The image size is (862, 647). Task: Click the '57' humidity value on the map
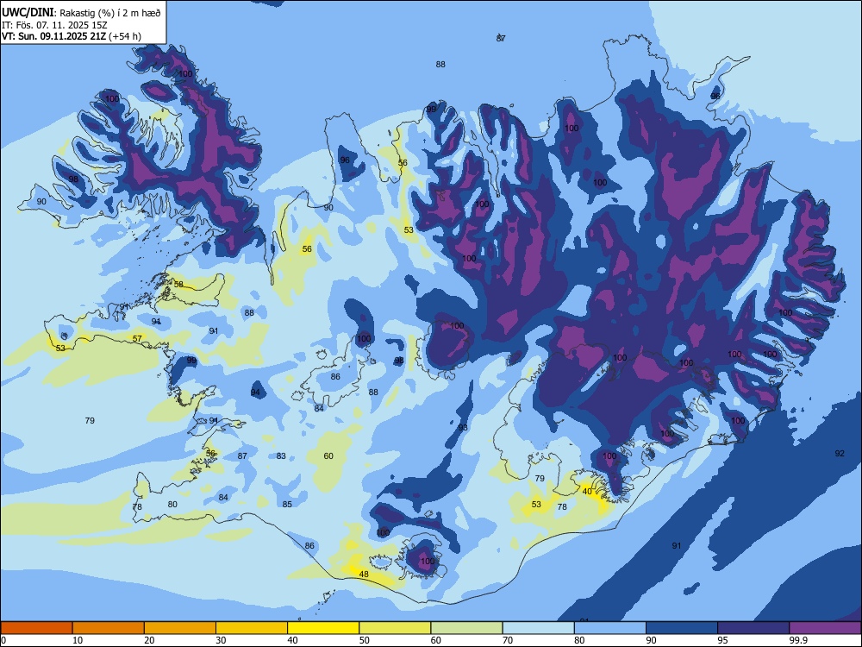137,338
